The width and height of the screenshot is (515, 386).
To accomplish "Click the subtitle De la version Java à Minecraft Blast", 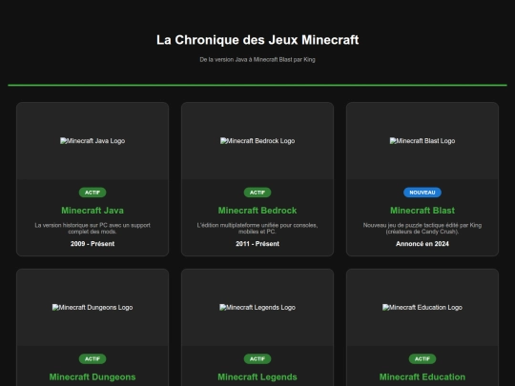I will pyautogui.click(x=257, y=60).
